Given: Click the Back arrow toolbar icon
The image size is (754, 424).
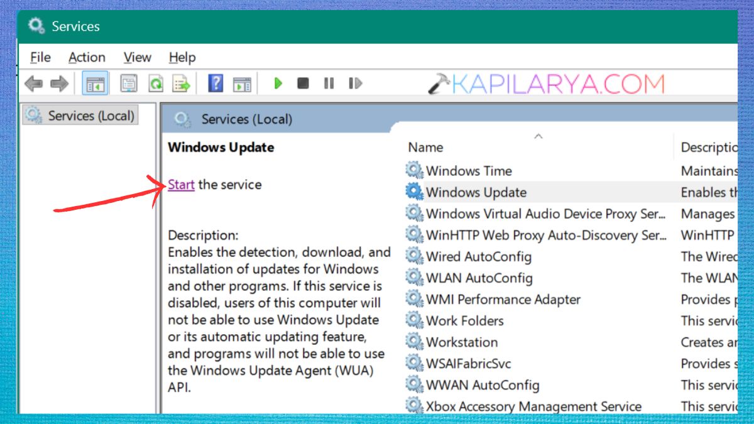Looking at the screenshot, I should pyautogui.click(x=33, y=83).
